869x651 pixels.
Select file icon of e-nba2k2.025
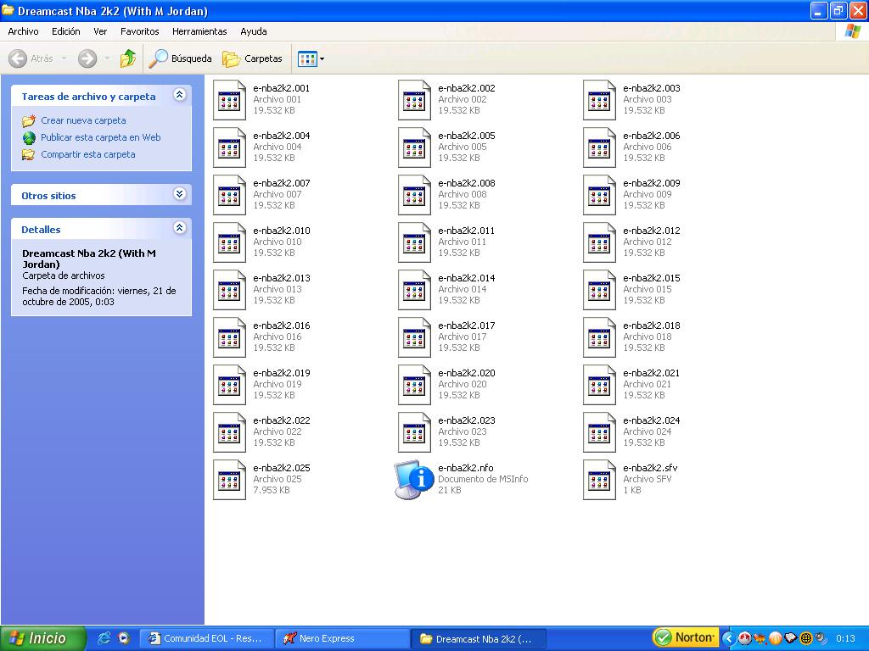coord(229,481)
